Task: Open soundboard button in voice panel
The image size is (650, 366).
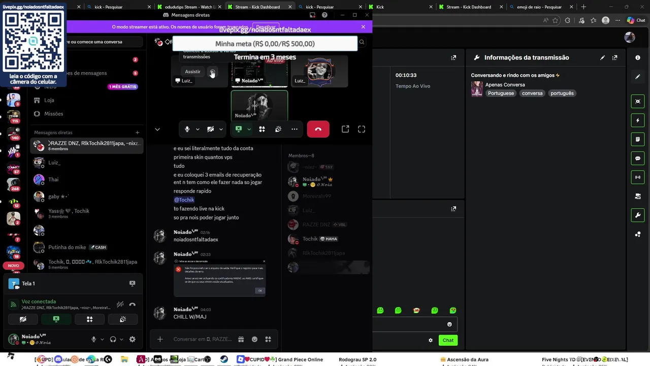Action: tap(123, 319)
